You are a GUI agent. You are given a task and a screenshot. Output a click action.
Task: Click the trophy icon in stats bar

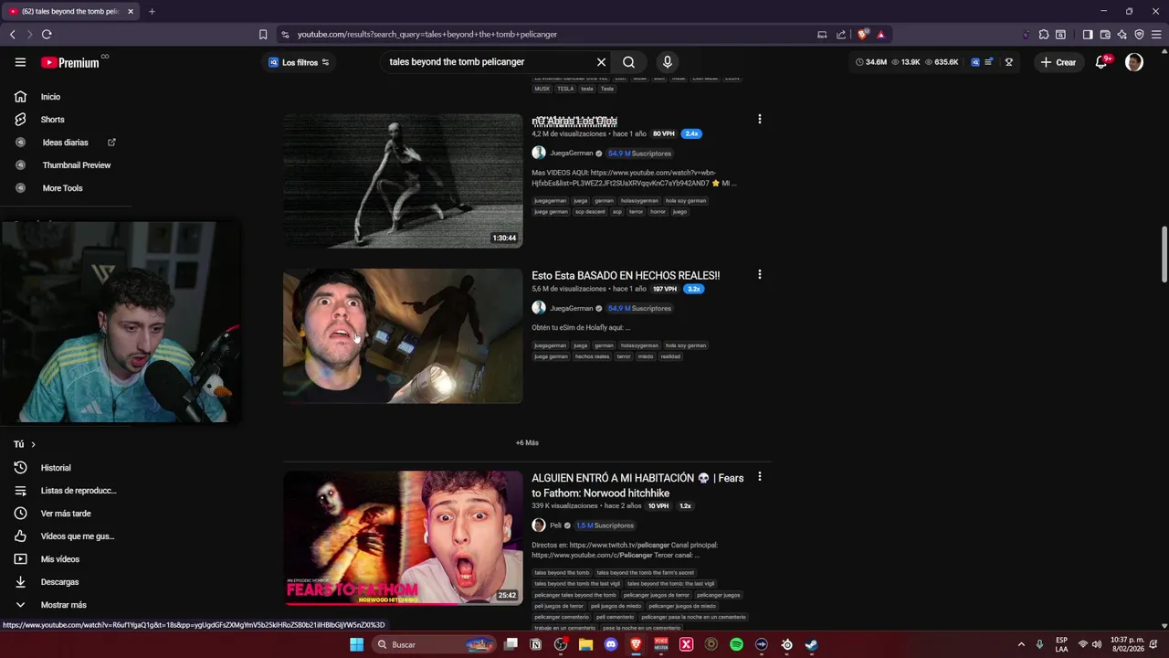pos(1009,62)
